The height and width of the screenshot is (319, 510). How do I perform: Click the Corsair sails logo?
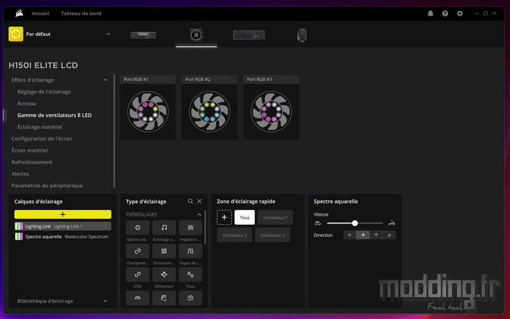click(x=19, y=13)
